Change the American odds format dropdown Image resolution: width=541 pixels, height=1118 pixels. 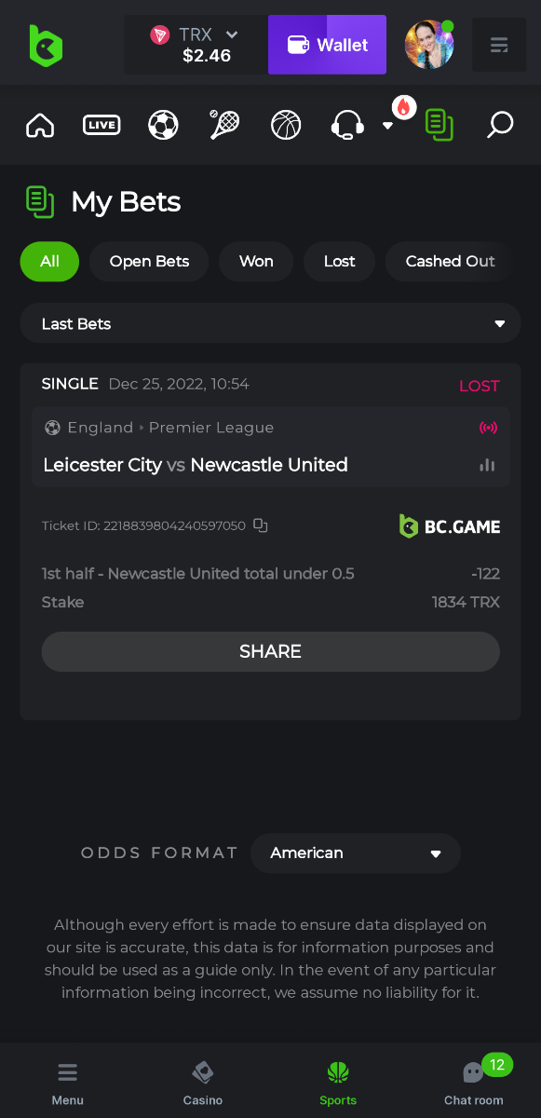point(356,852)
